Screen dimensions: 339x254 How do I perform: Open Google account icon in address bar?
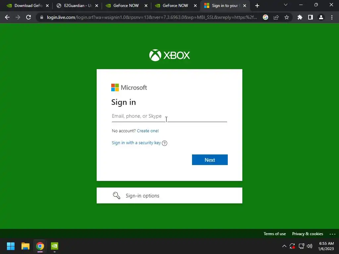tap(266, 17)
